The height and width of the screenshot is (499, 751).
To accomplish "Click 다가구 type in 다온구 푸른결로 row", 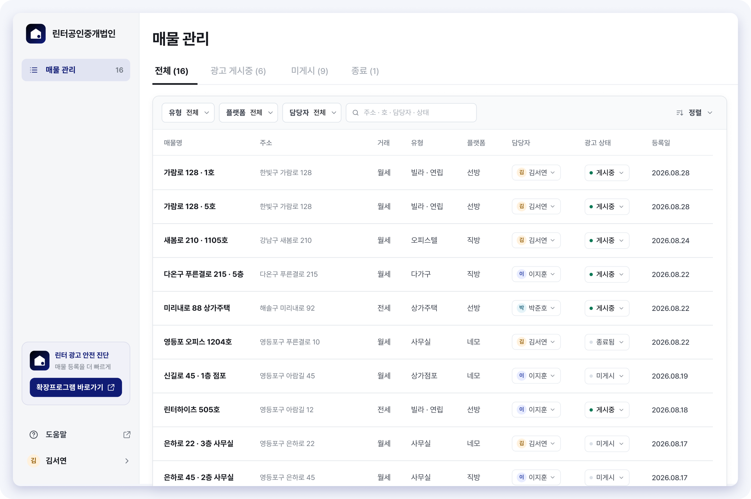I will 421,274.
